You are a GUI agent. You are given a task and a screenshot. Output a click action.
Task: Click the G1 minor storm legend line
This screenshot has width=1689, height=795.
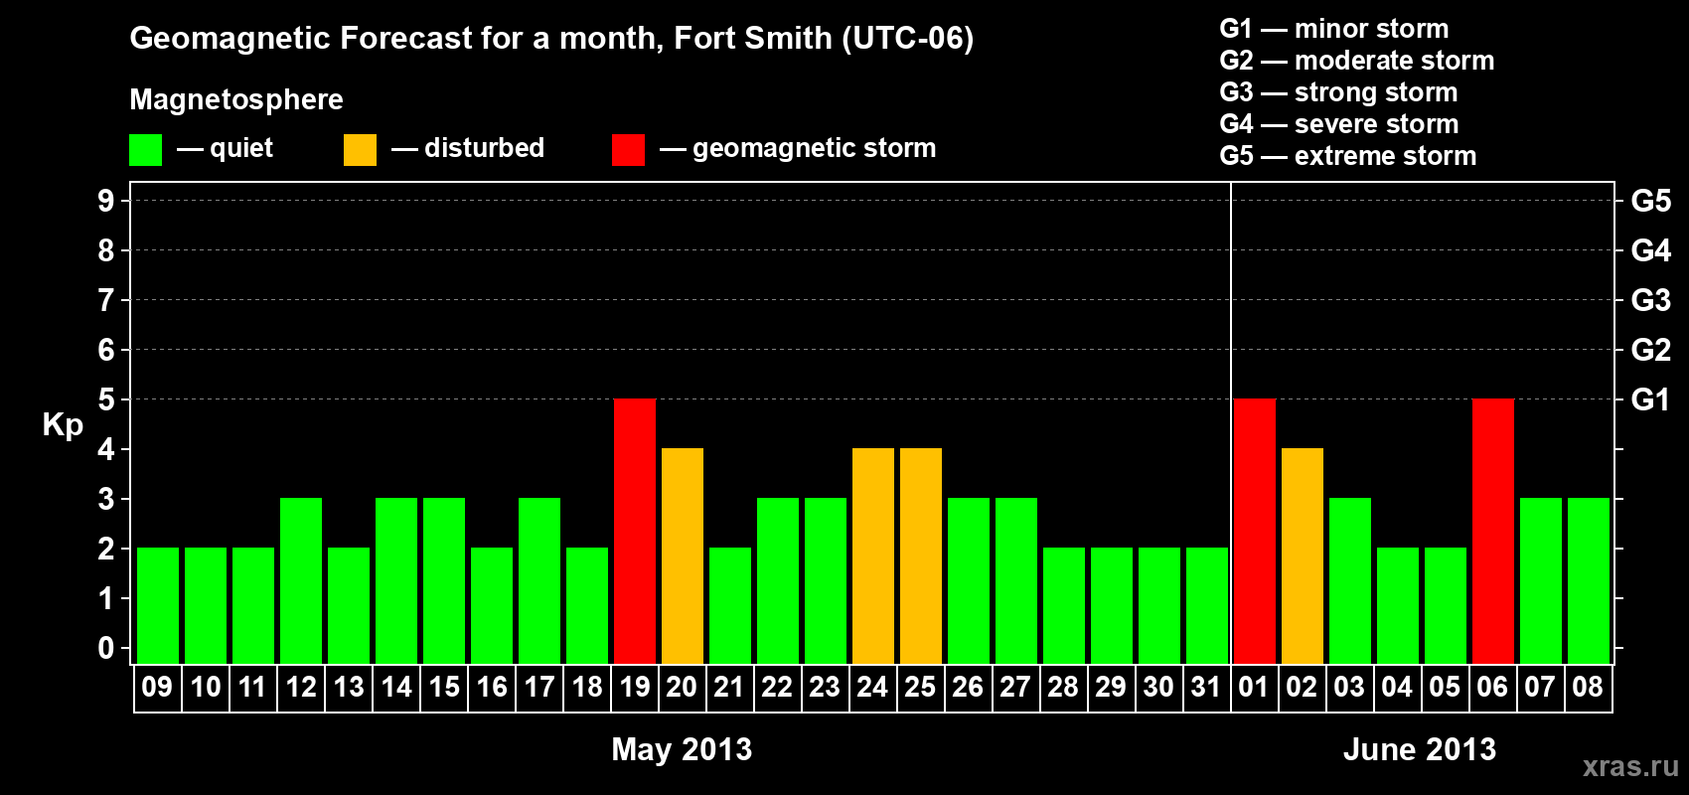tap(1334, 29)
